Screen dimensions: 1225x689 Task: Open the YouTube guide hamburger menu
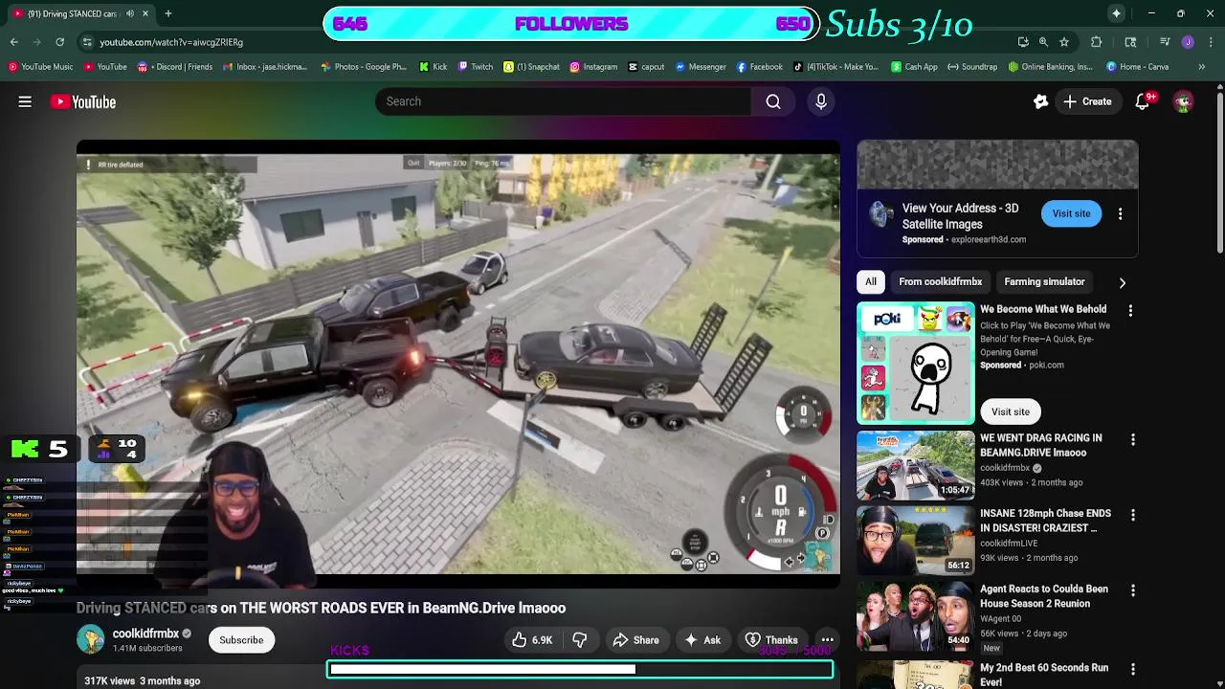[x=25, y=101]
